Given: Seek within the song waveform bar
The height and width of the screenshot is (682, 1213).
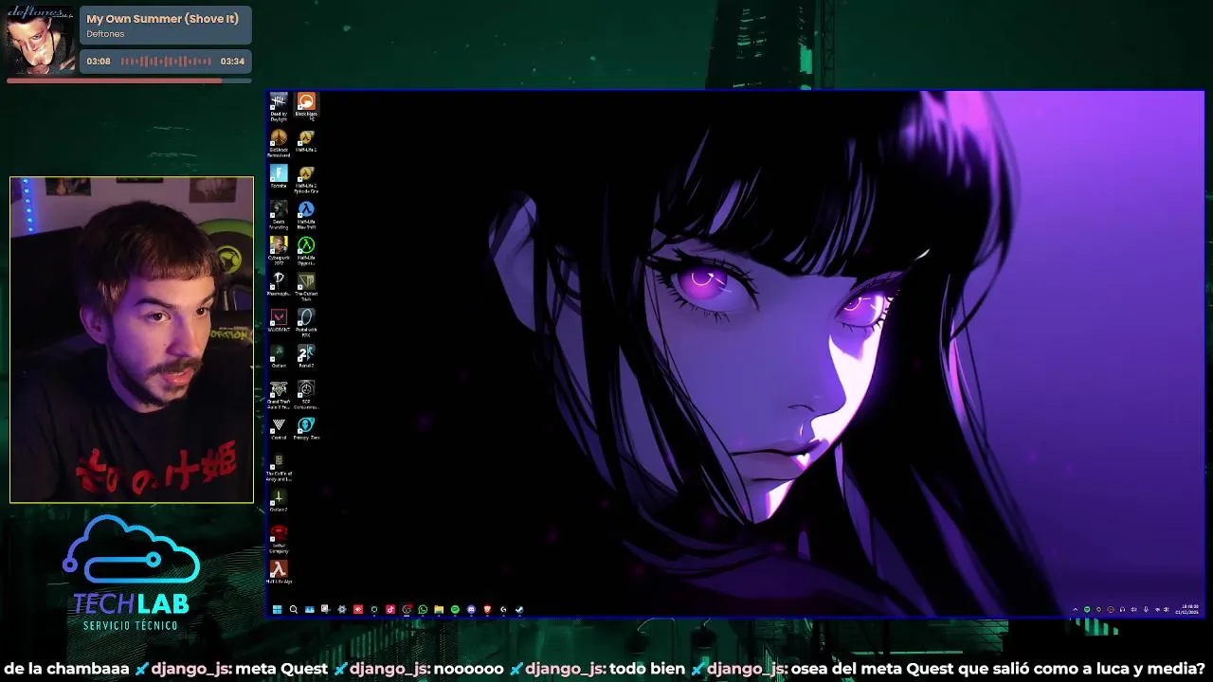Looking at the screenshot, I should tap(166, 61).
